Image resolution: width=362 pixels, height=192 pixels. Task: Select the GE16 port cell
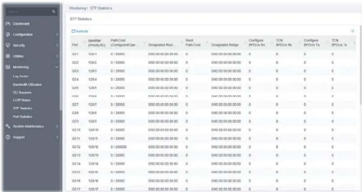click(x=76, y=181)
